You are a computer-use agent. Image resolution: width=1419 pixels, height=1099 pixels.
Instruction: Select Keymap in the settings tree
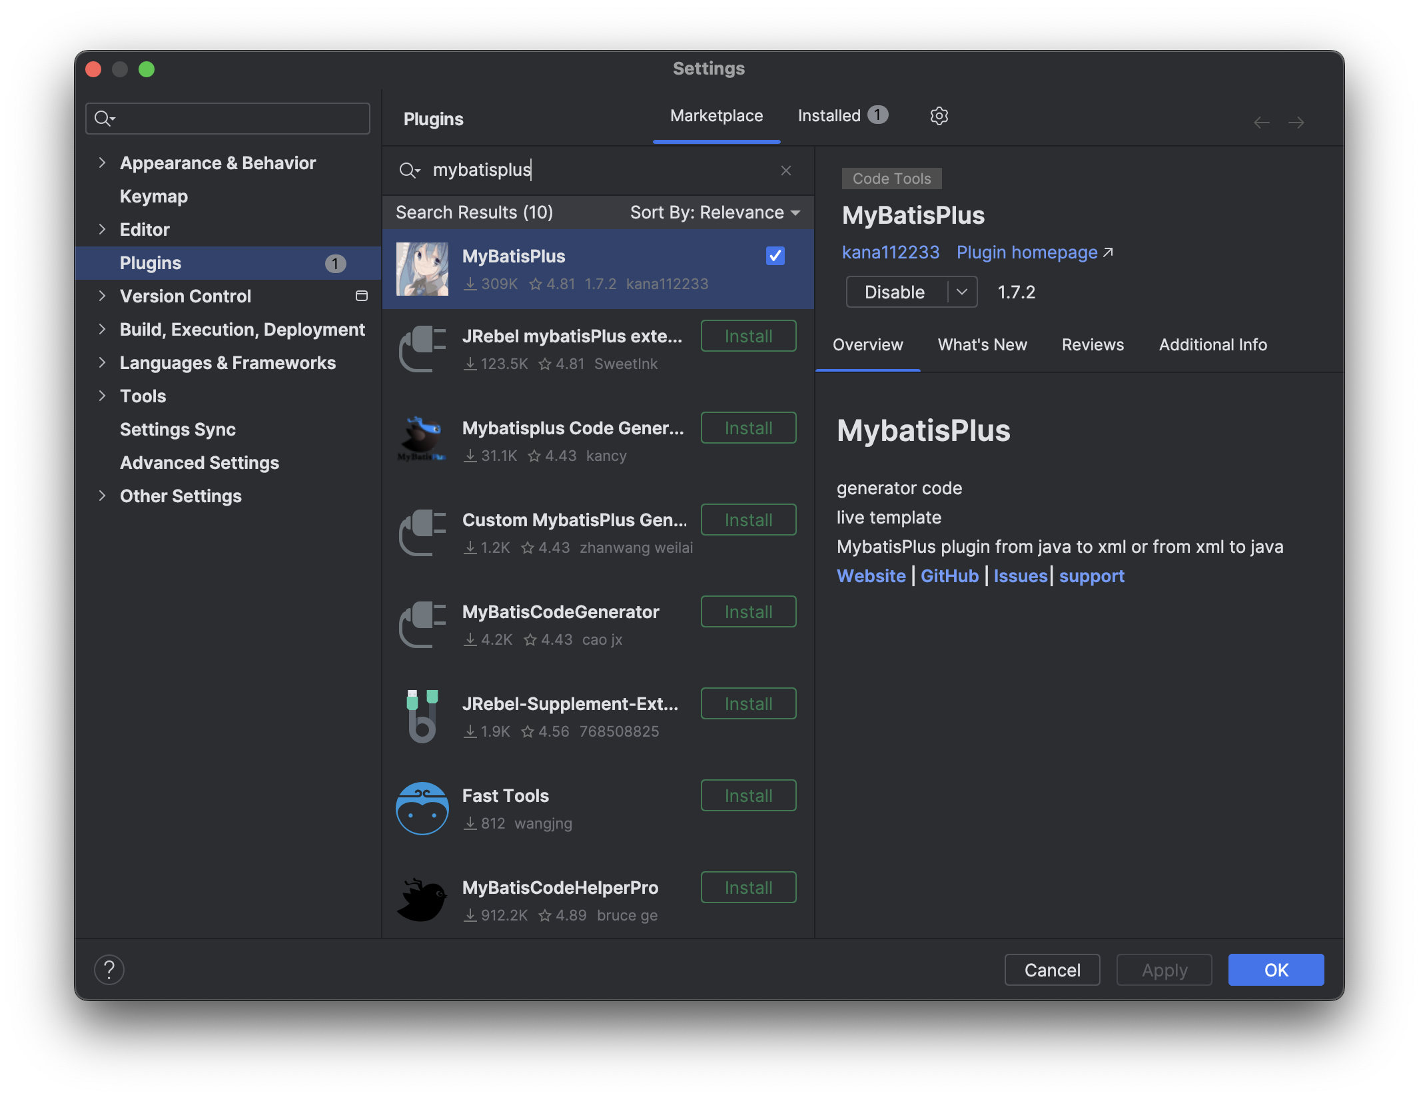click(x=154, y=196)
